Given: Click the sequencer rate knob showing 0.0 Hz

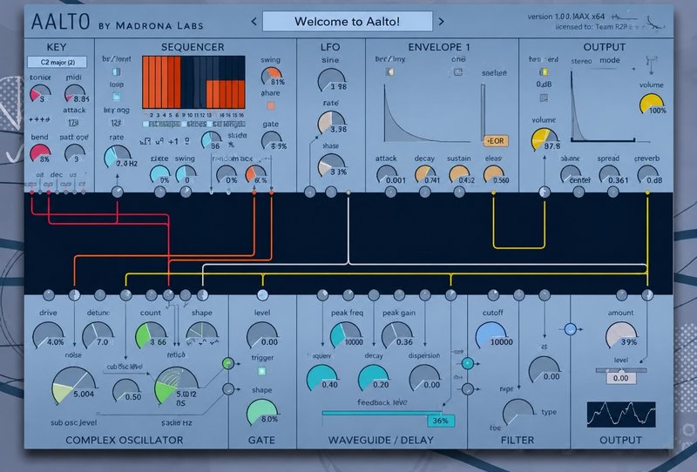Looking at the screenshot, I should pyautogui.click(x=117, y=157).
